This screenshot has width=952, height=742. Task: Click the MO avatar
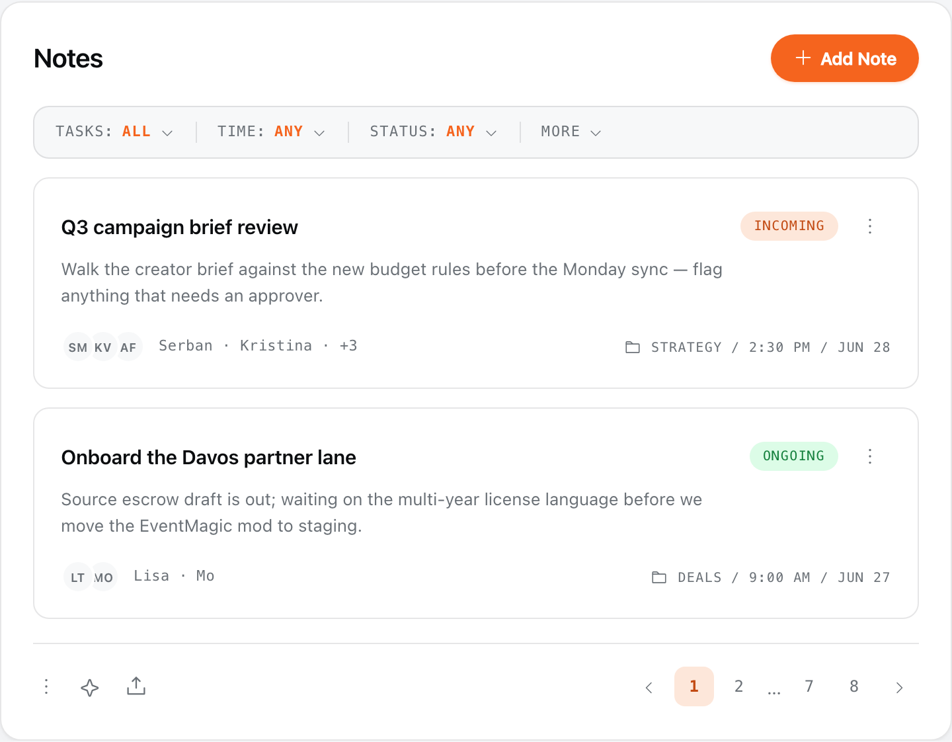click(104, 577)
